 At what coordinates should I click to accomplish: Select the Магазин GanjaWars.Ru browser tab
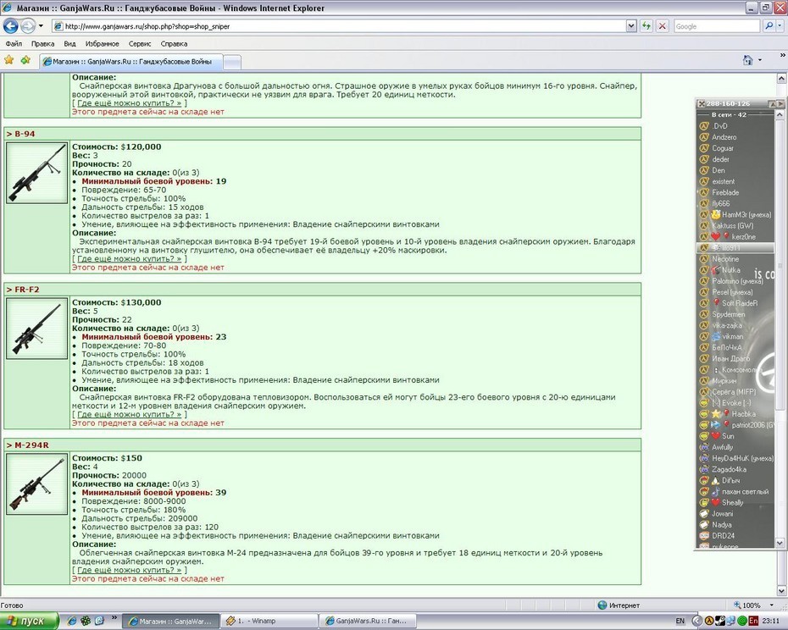point(130,62)
